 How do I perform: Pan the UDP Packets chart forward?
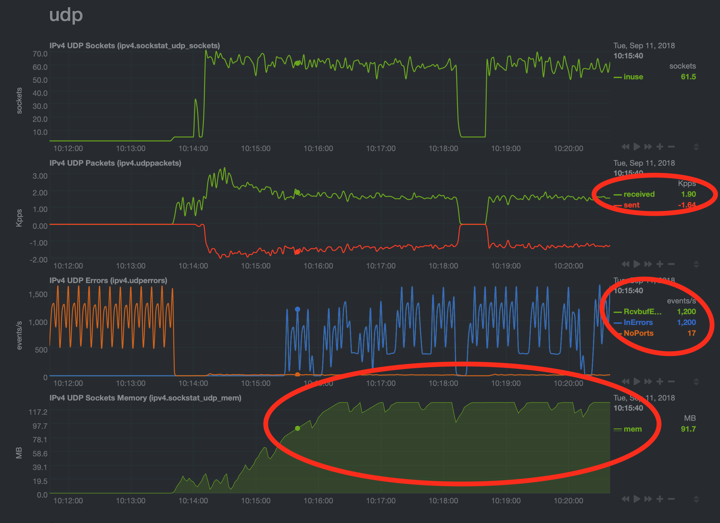[648, 264]
